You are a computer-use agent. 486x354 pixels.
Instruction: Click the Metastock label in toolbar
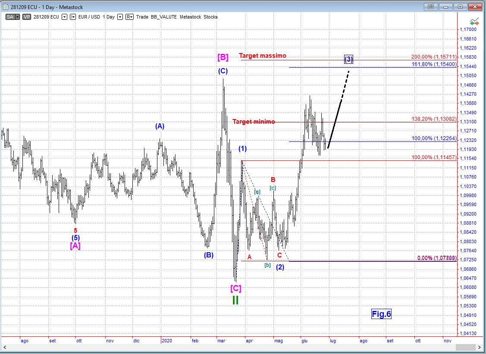(191, 17)
